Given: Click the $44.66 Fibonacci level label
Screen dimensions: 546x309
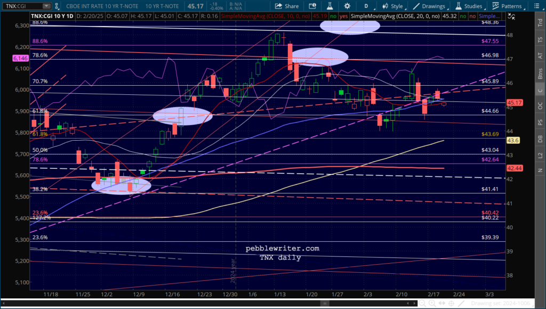Looking at the screenshot, I should point(490,111).
